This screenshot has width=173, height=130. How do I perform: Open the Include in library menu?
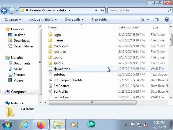coord(43,19)
